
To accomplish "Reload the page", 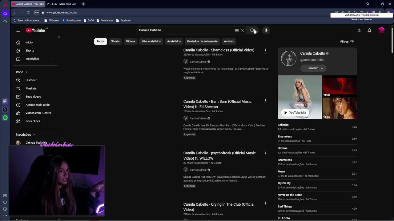I will [28, 13].
